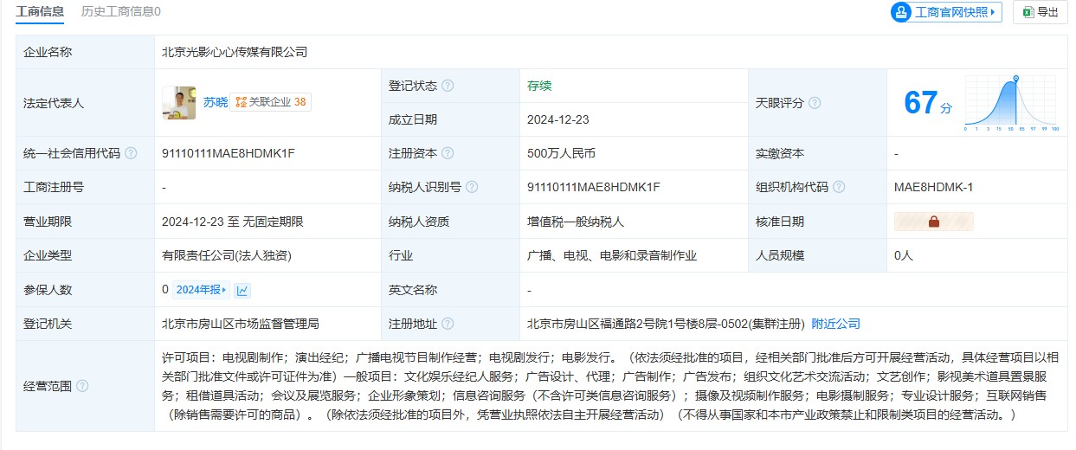Screen dimensions: 1076x450
Task: Select registered capital 500万人民币
Action: pos(562,153)
